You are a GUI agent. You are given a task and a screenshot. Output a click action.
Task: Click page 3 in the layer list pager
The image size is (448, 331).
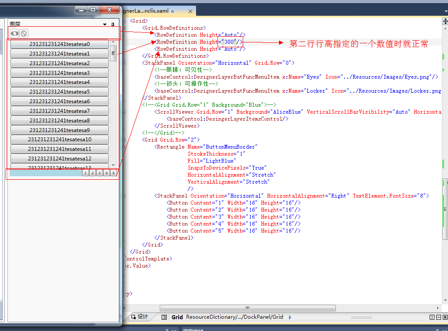(x=99, y=173)
